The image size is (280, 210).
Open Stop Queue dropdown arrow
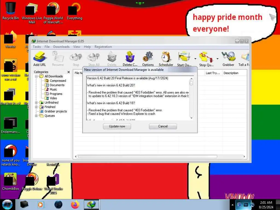[217, 59]
